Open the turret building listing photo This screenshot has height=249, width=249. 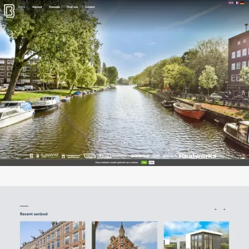[124, 235]
